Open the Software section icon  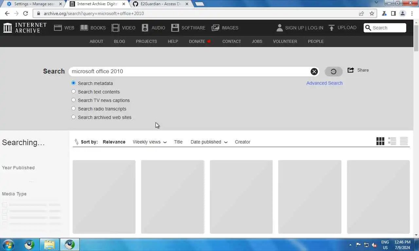coord(175,28)
